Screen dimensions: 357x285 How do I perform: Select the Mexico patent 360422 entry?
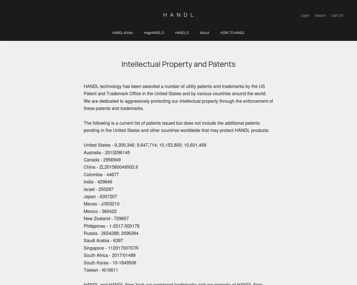coord(100,211)
